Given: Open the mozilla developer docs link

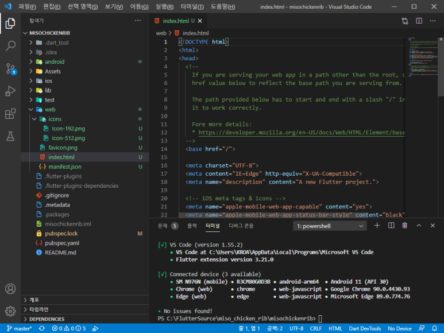Looking at the screenshot, I should click(x=302, y=133).
